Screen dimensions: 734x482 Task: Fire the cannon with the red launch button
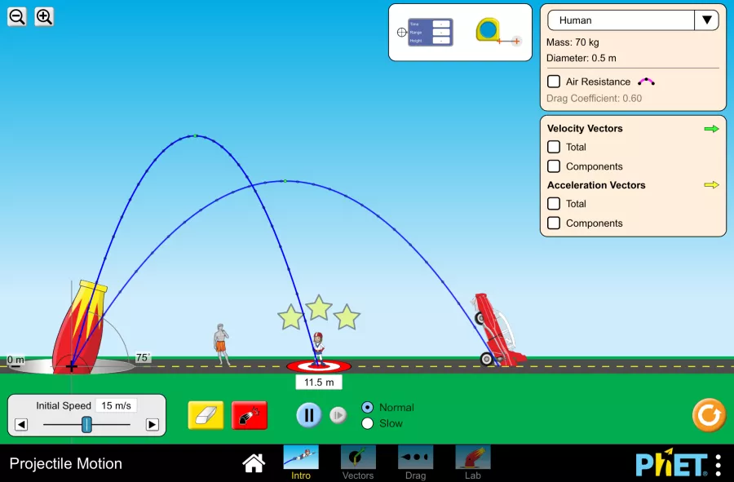[250, 415]
